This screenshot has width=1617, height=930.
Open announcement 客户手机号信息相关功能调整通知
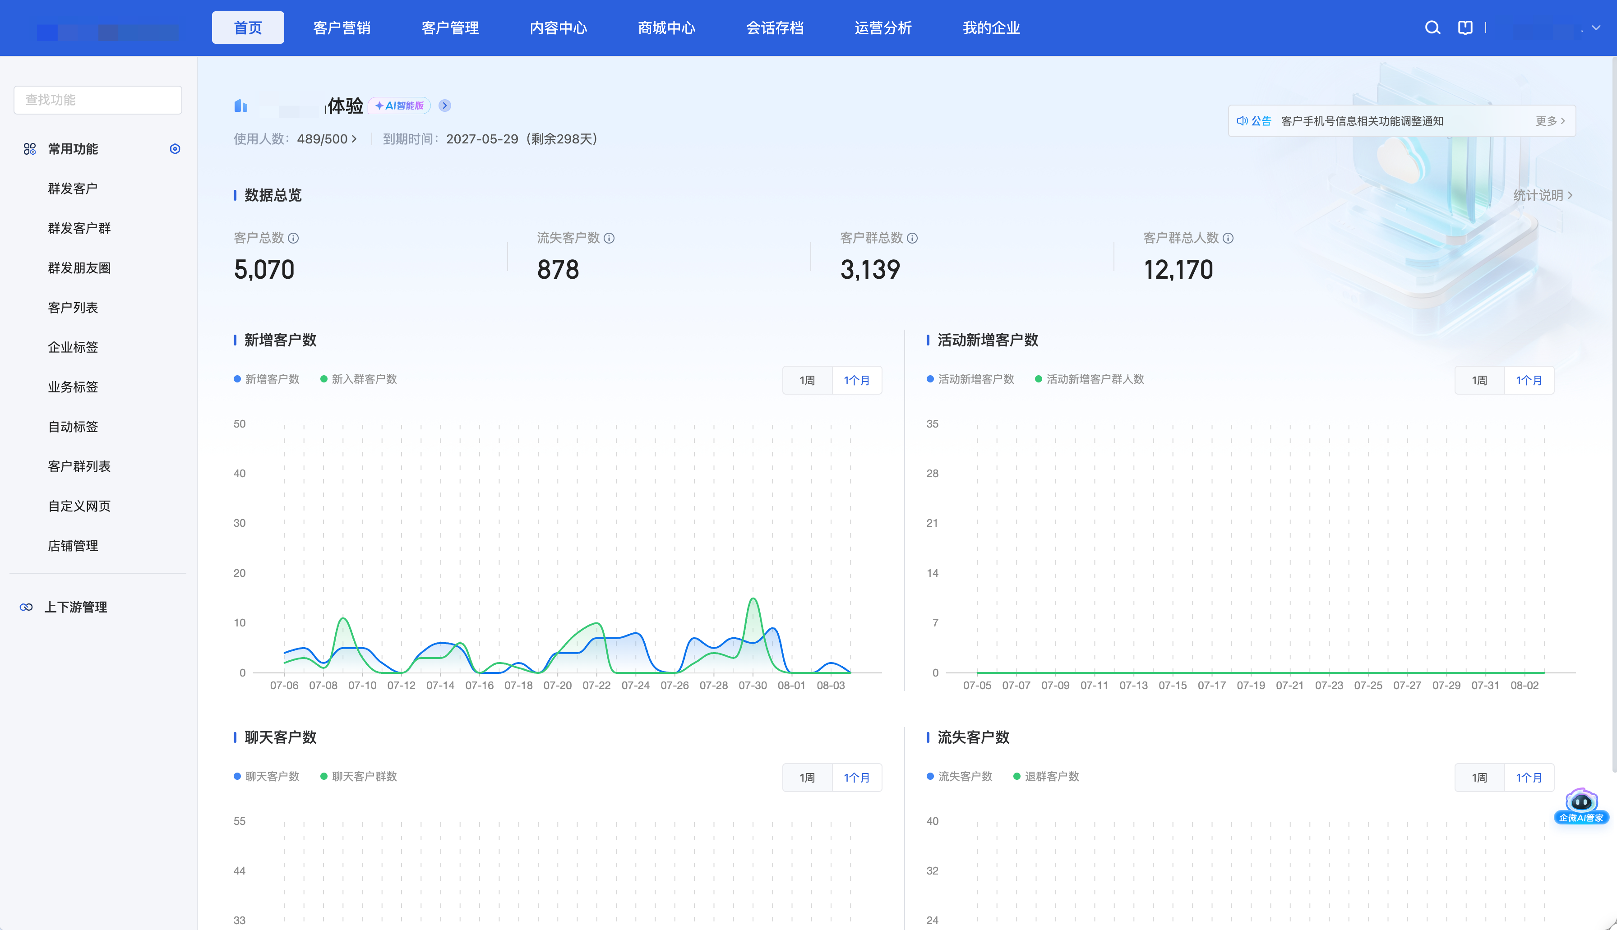click(1362, 121)
